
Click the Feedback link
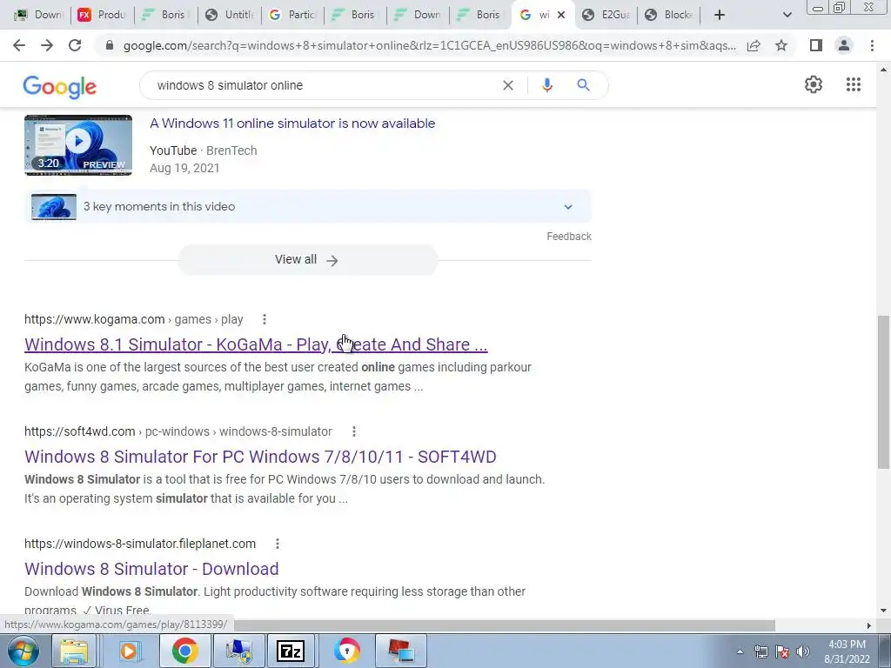[x=569, y=237]
